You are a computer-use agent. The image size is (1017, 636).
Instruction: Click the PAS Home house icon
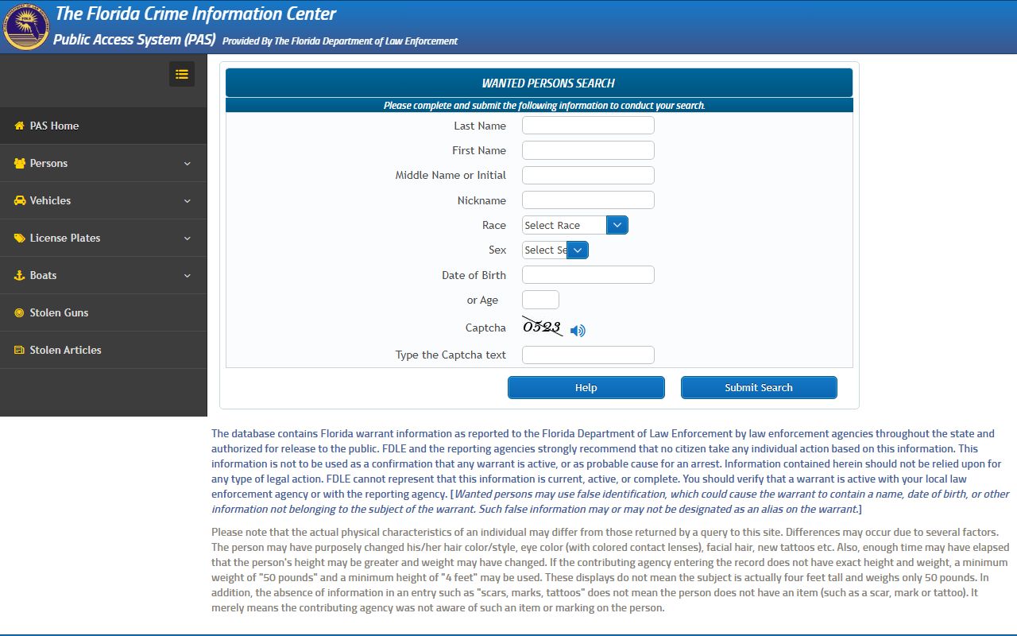[x=20, y=126]
